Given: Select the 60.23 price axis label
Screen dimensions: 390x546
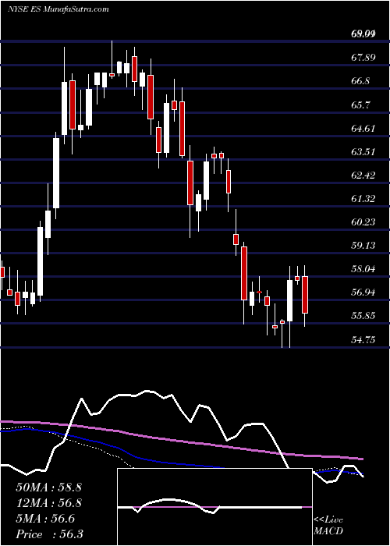Looking at the screenshot, I should tap(363, 222).
